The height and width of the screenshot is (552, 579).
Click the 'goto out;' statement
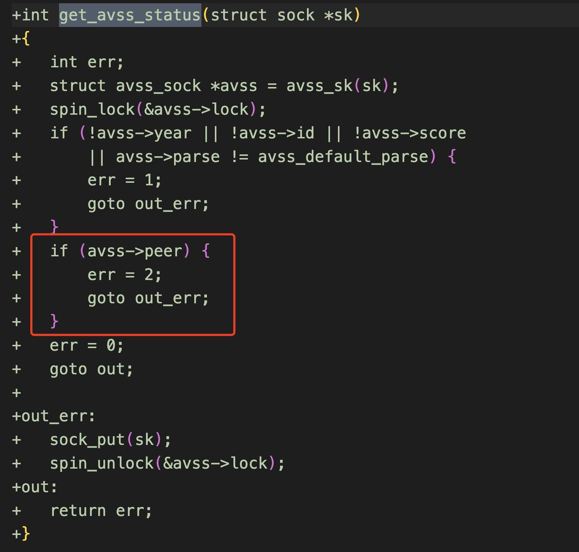click(91, 369)
